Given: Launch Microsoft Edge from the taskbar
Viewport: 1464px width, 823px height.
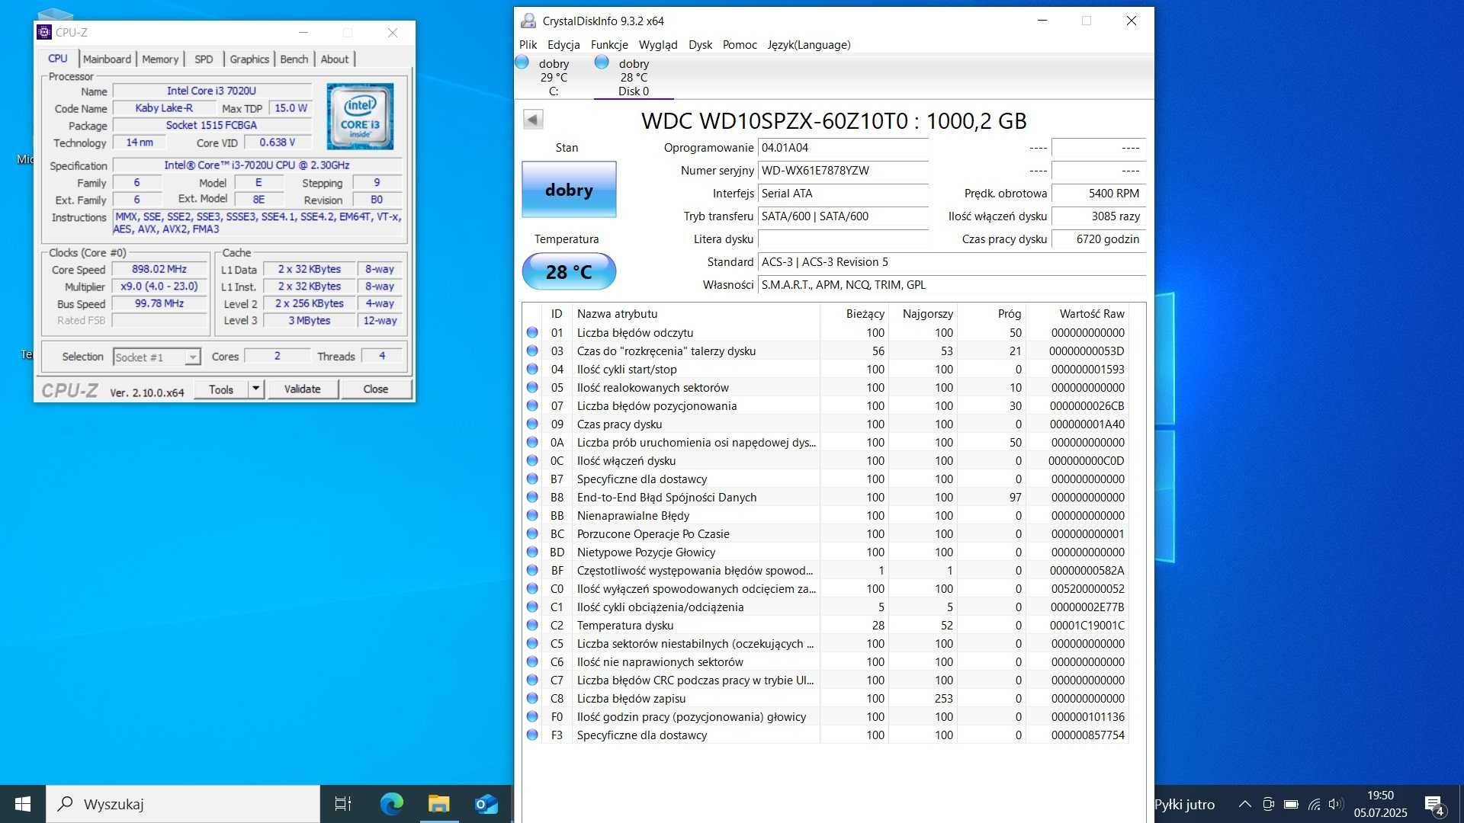Looking at the screenshot, I should tap(392, 804).
